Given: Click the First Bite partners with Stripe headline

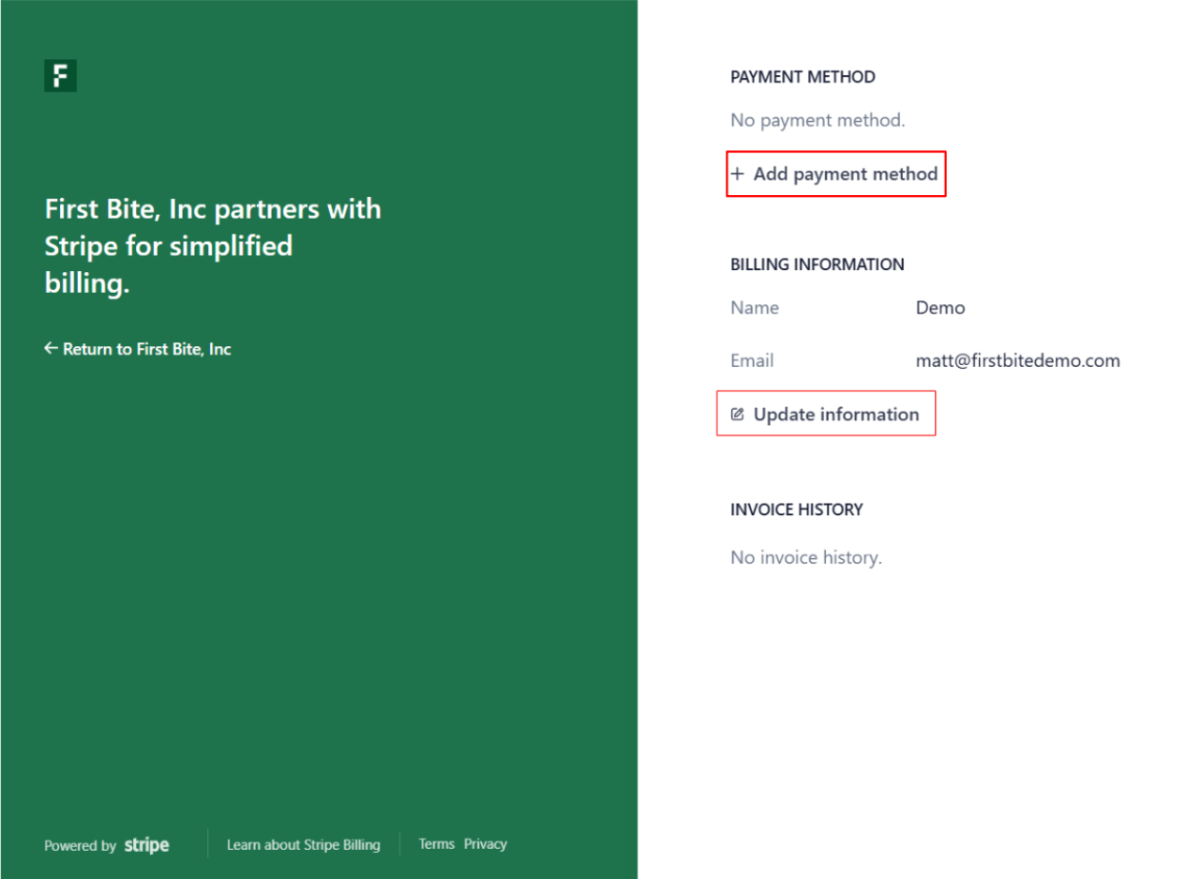Looking at the screenshot, I should [213, 246].
